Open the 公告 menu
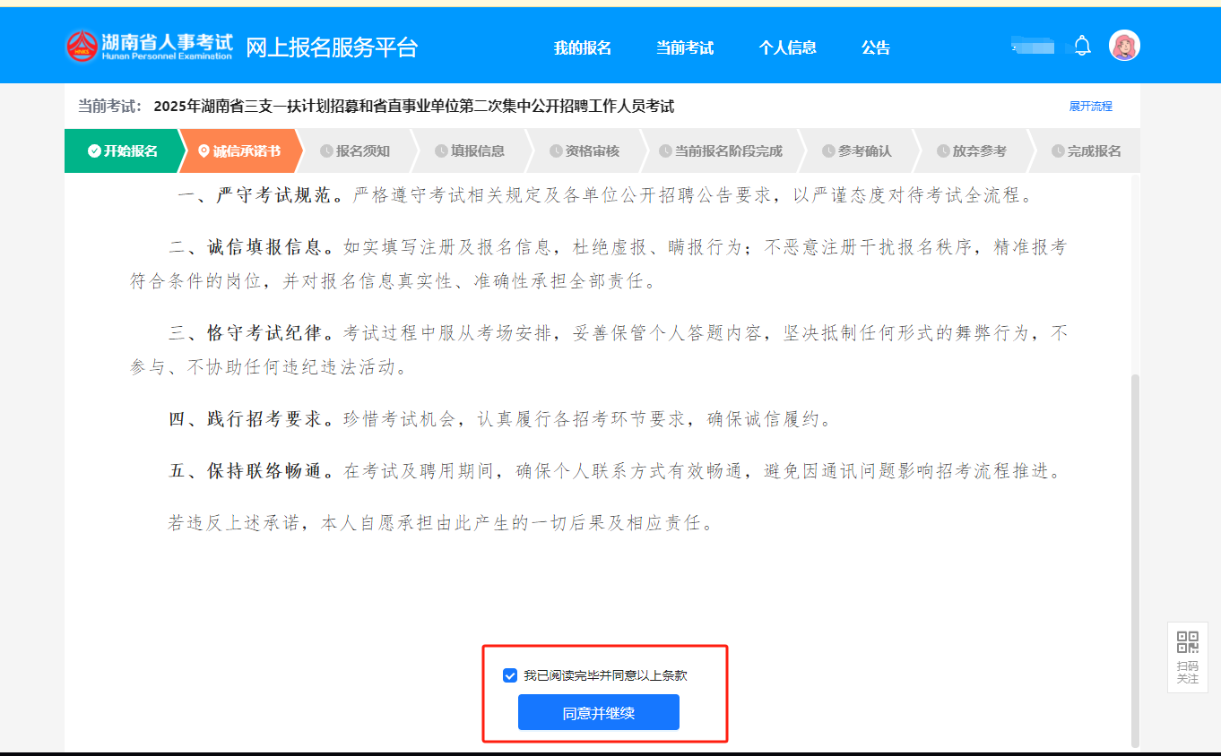 (876, 47)
